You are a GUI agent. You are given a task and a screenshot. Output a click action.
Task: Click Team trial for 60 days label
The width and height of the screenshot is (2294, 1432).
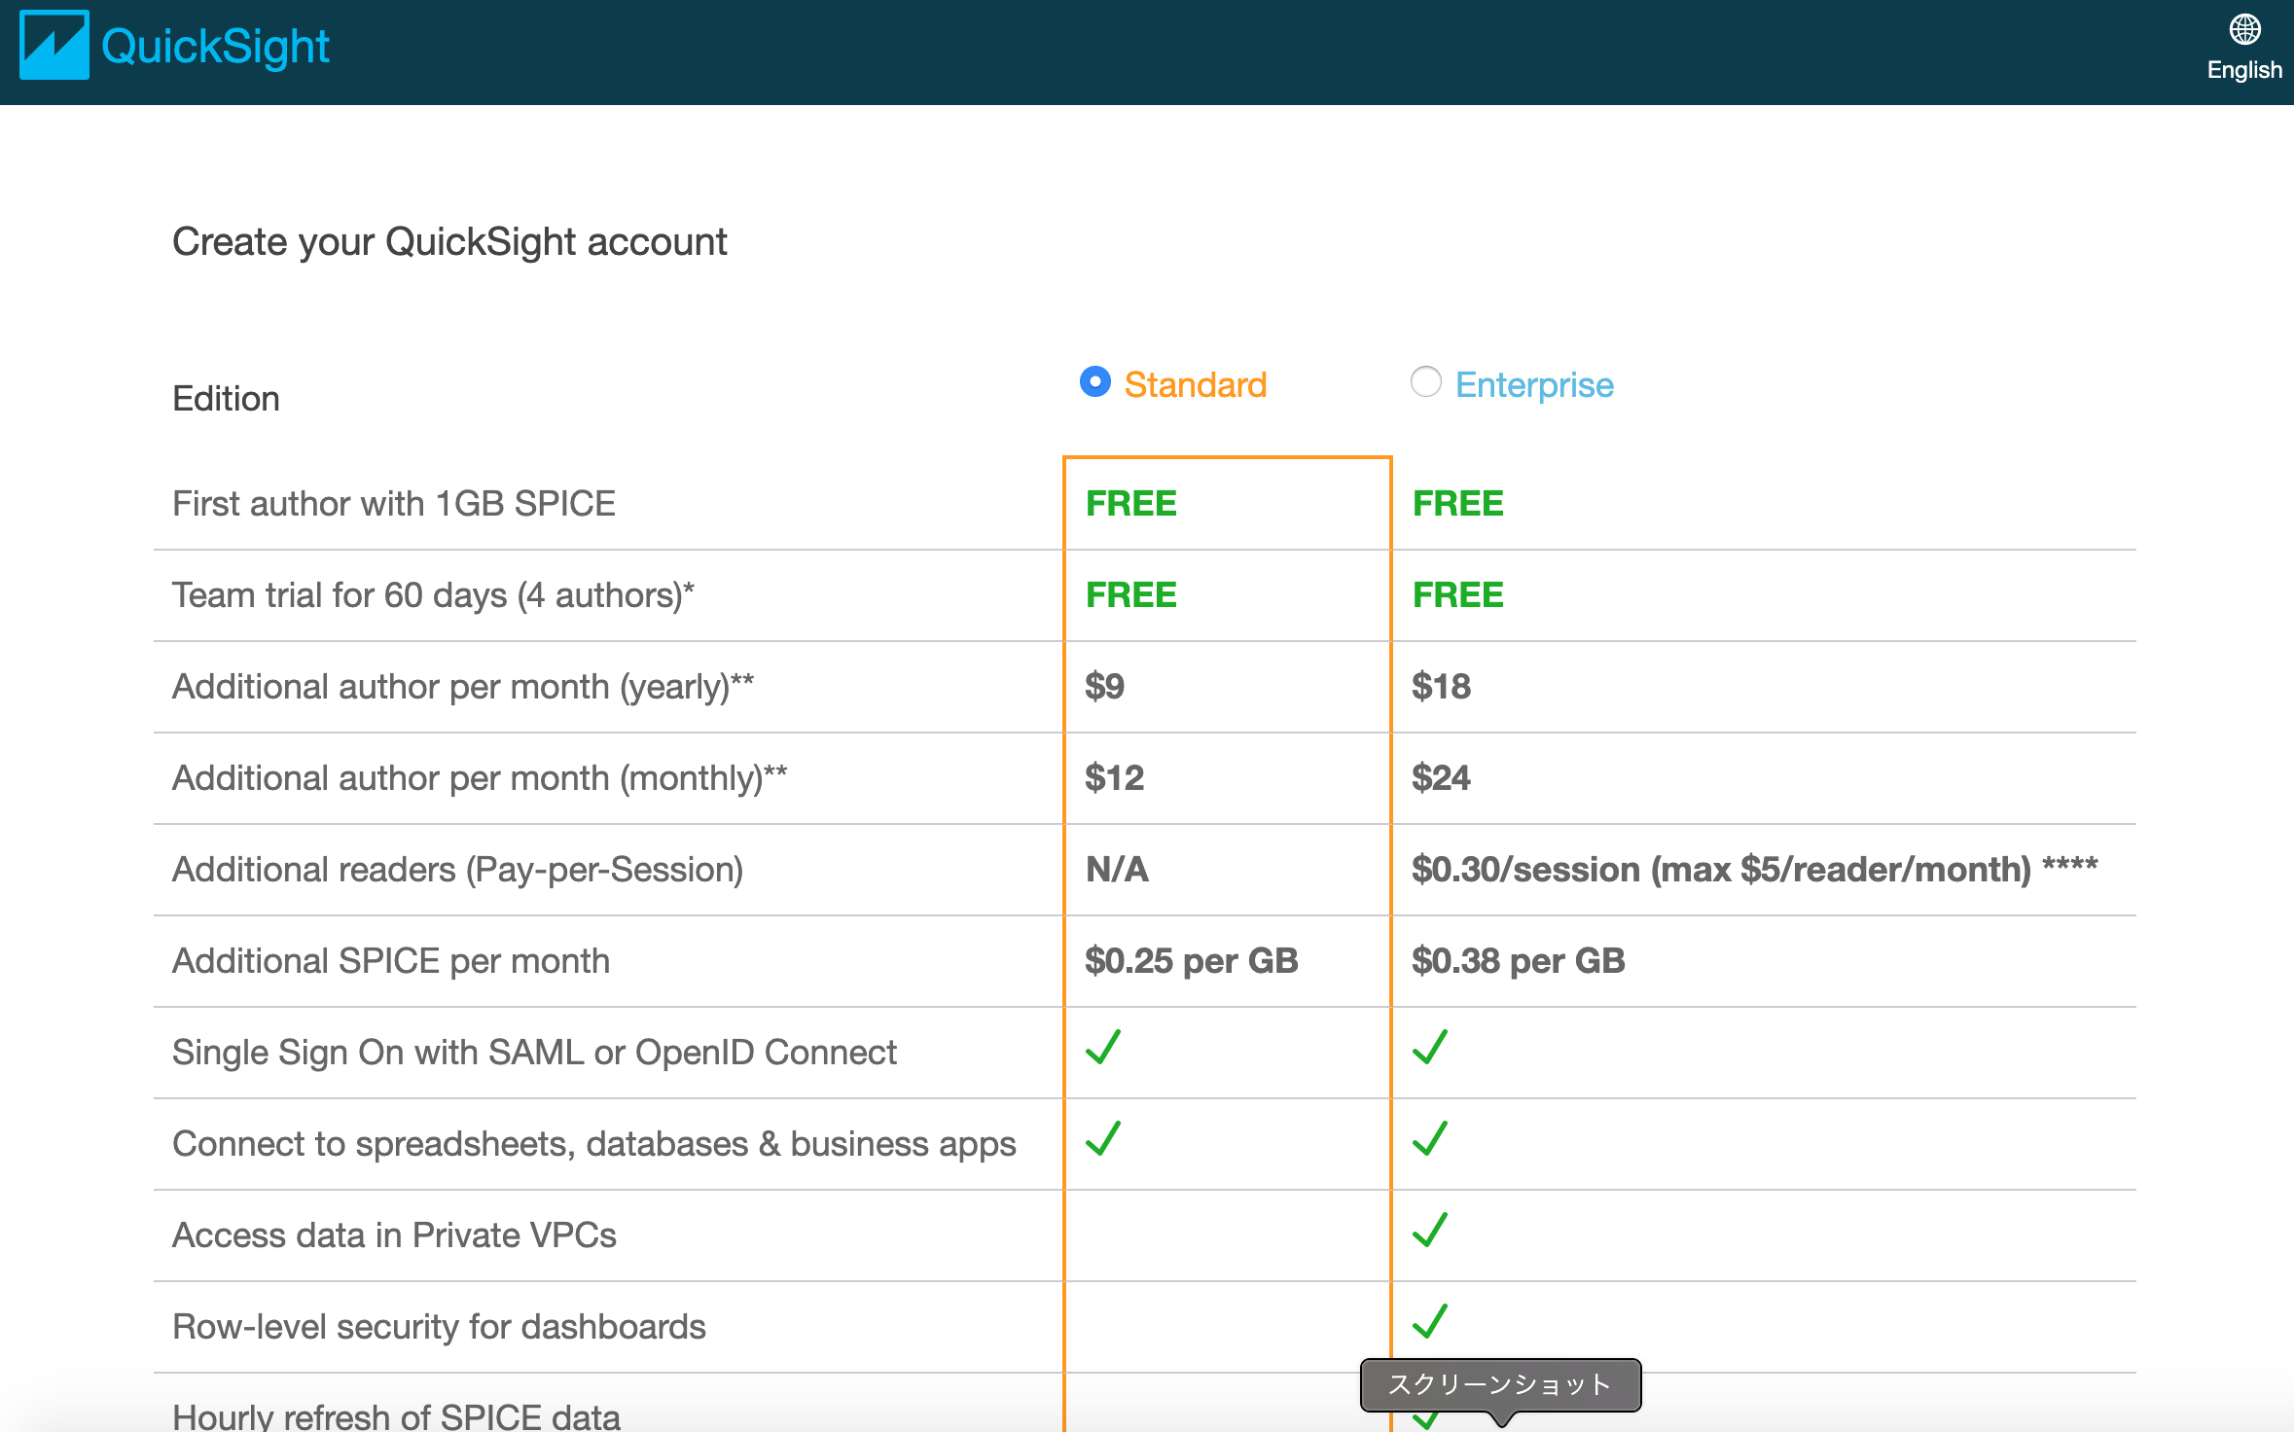433,595
